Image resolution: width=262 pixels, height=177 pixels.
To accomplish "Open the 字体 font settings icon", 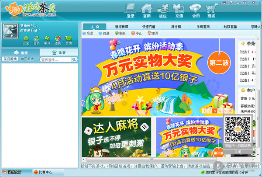I will pyautogui.click(x=47, y=40).
